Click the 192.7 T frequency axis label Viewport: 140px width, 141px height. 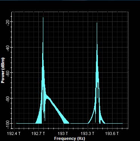coord(38,133)
